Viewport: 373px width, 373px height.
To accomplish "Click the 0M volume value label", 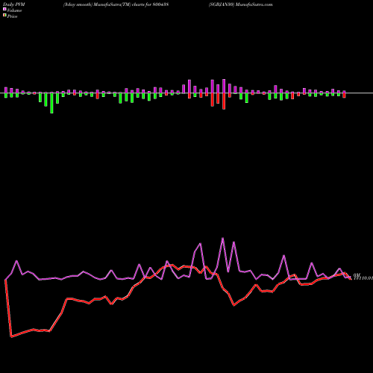I will click(x=357, y=275).
